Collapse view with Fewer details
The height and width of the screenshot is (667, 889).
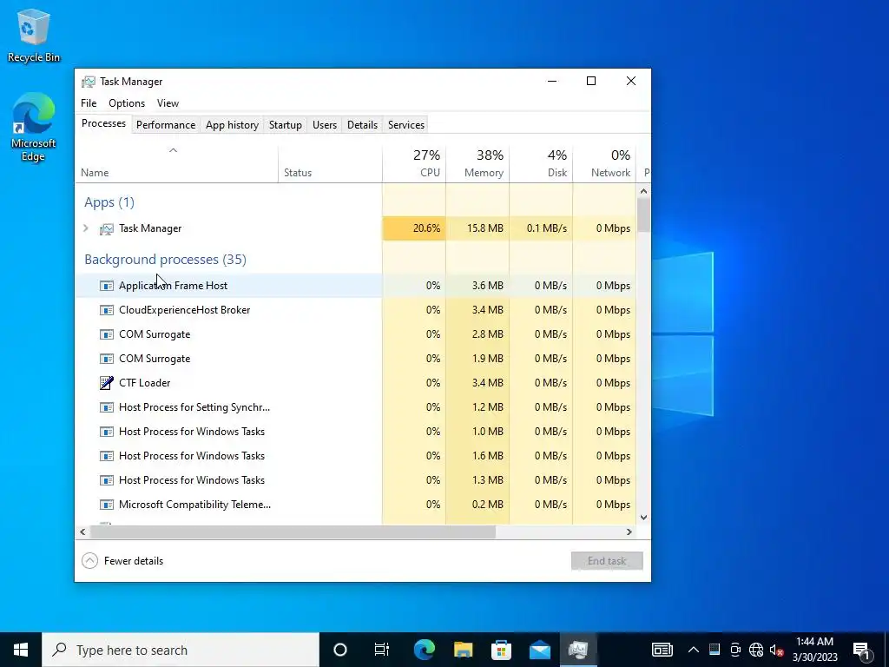click(x=122, y=561)
